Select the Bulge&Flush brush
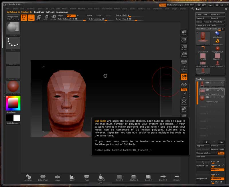 (43, 178)
